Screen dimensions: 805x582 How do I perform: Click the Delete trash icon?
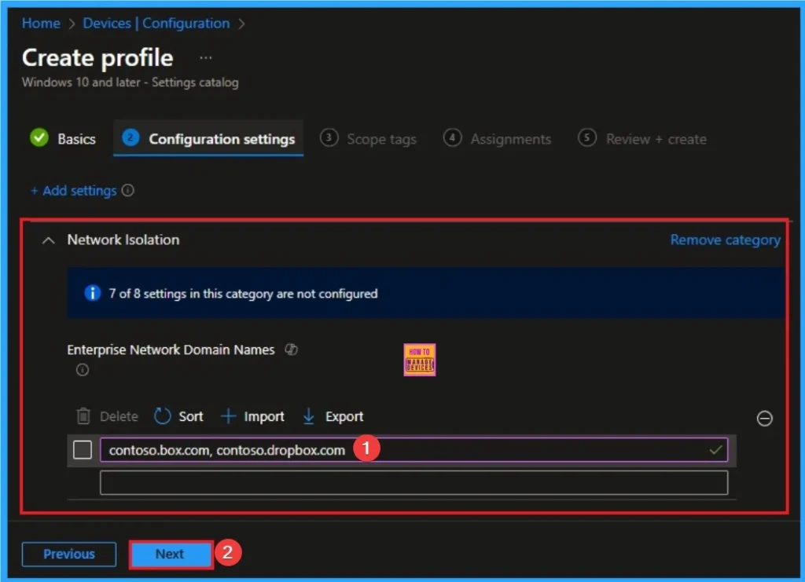tap(85, 416)
